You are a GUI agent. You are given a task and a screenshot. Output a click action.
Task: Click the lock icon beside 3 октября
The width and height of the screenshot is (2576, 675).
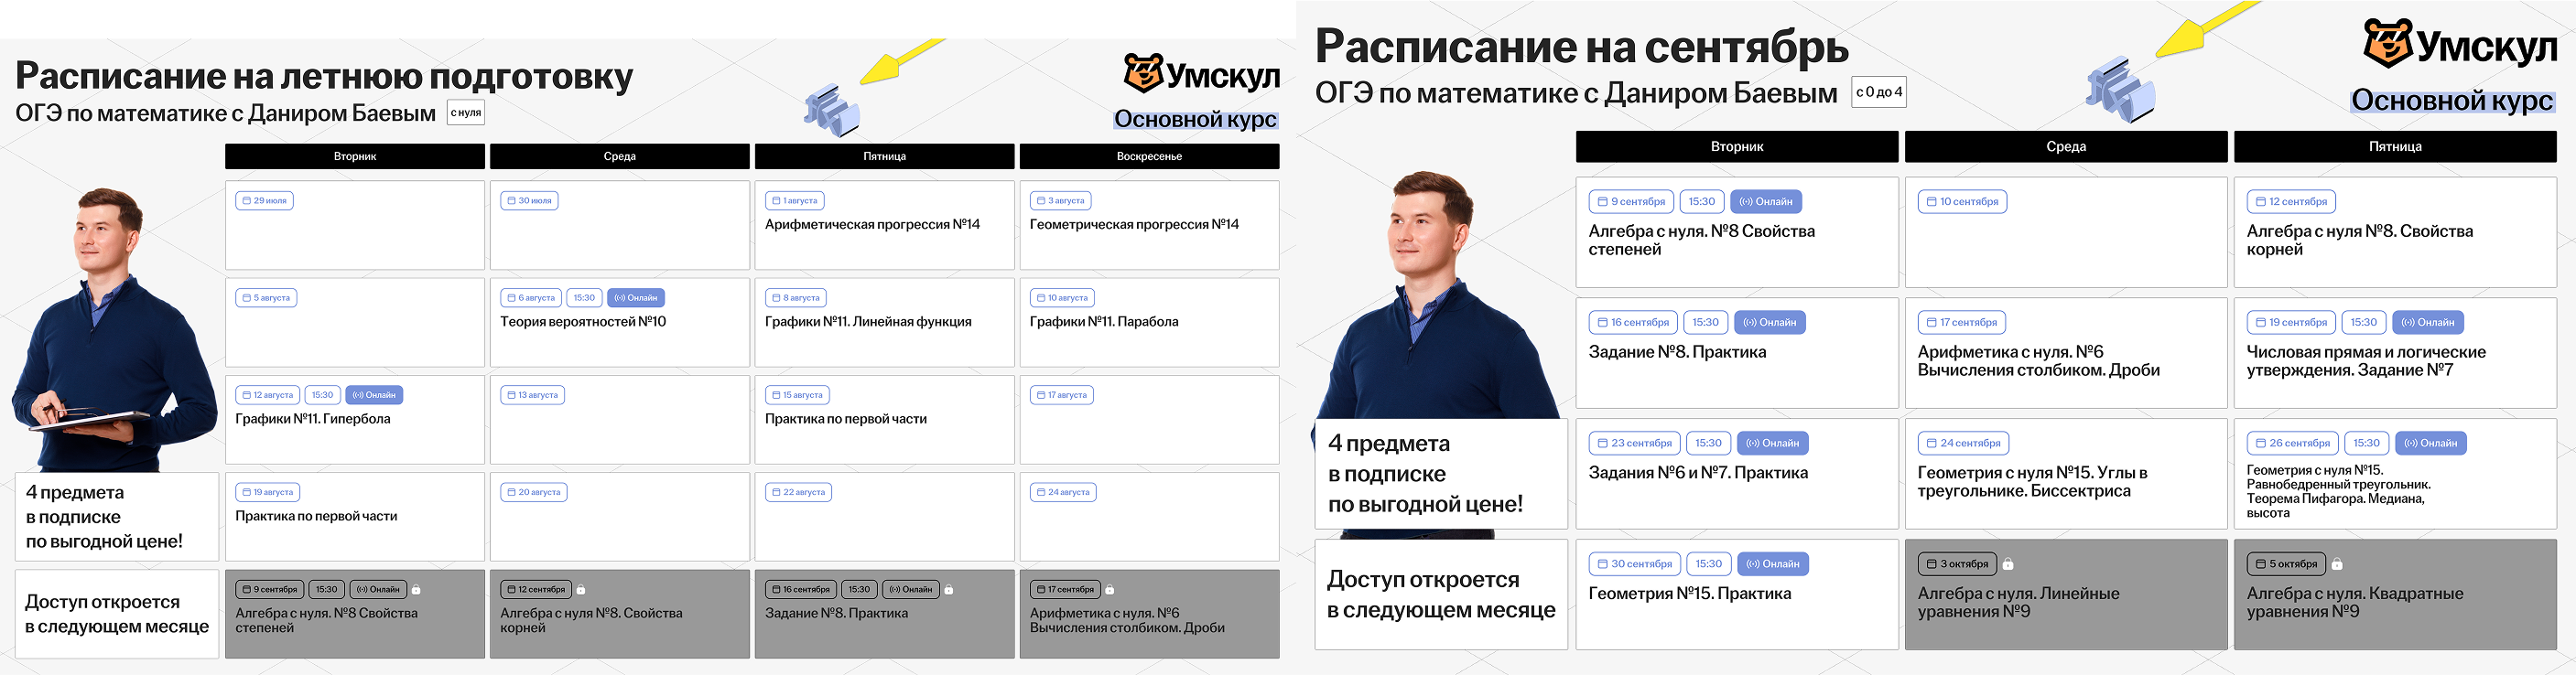2007,565
